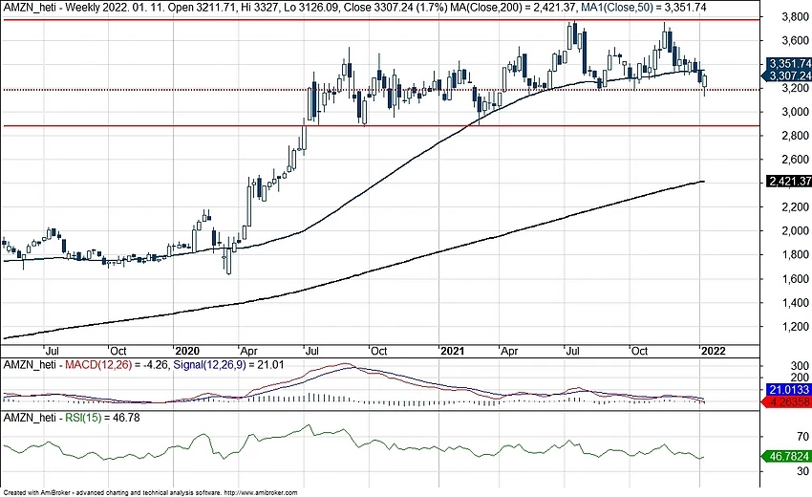Viewport: 812px width, 497px height.
Task: Click the 1,800 price axis label
Action: pos(795,254)
